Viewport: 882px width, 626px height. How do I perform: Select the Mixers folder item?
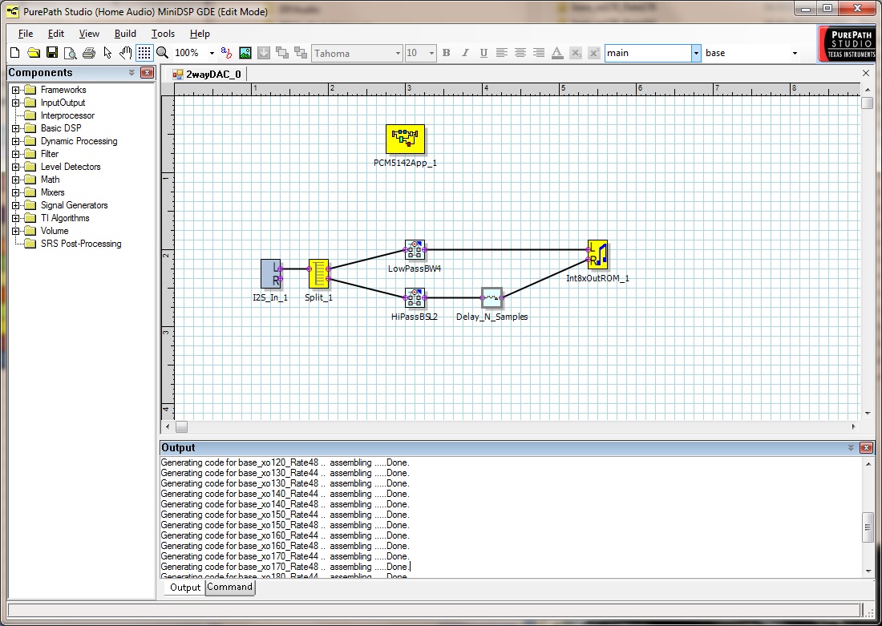point(52,192)
